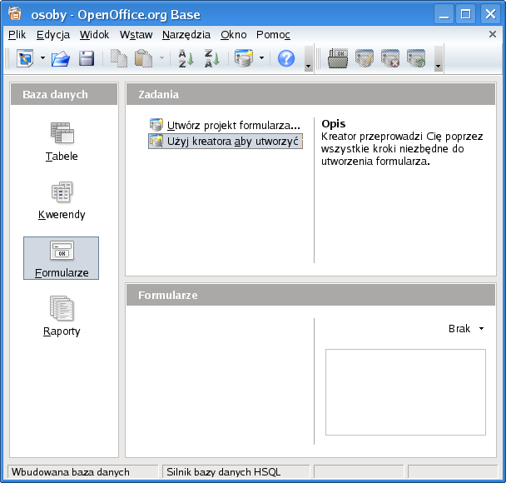Sort ascending with the A-Z icon
The width and height of the screenshot is (506, 483).
point(186,58)
